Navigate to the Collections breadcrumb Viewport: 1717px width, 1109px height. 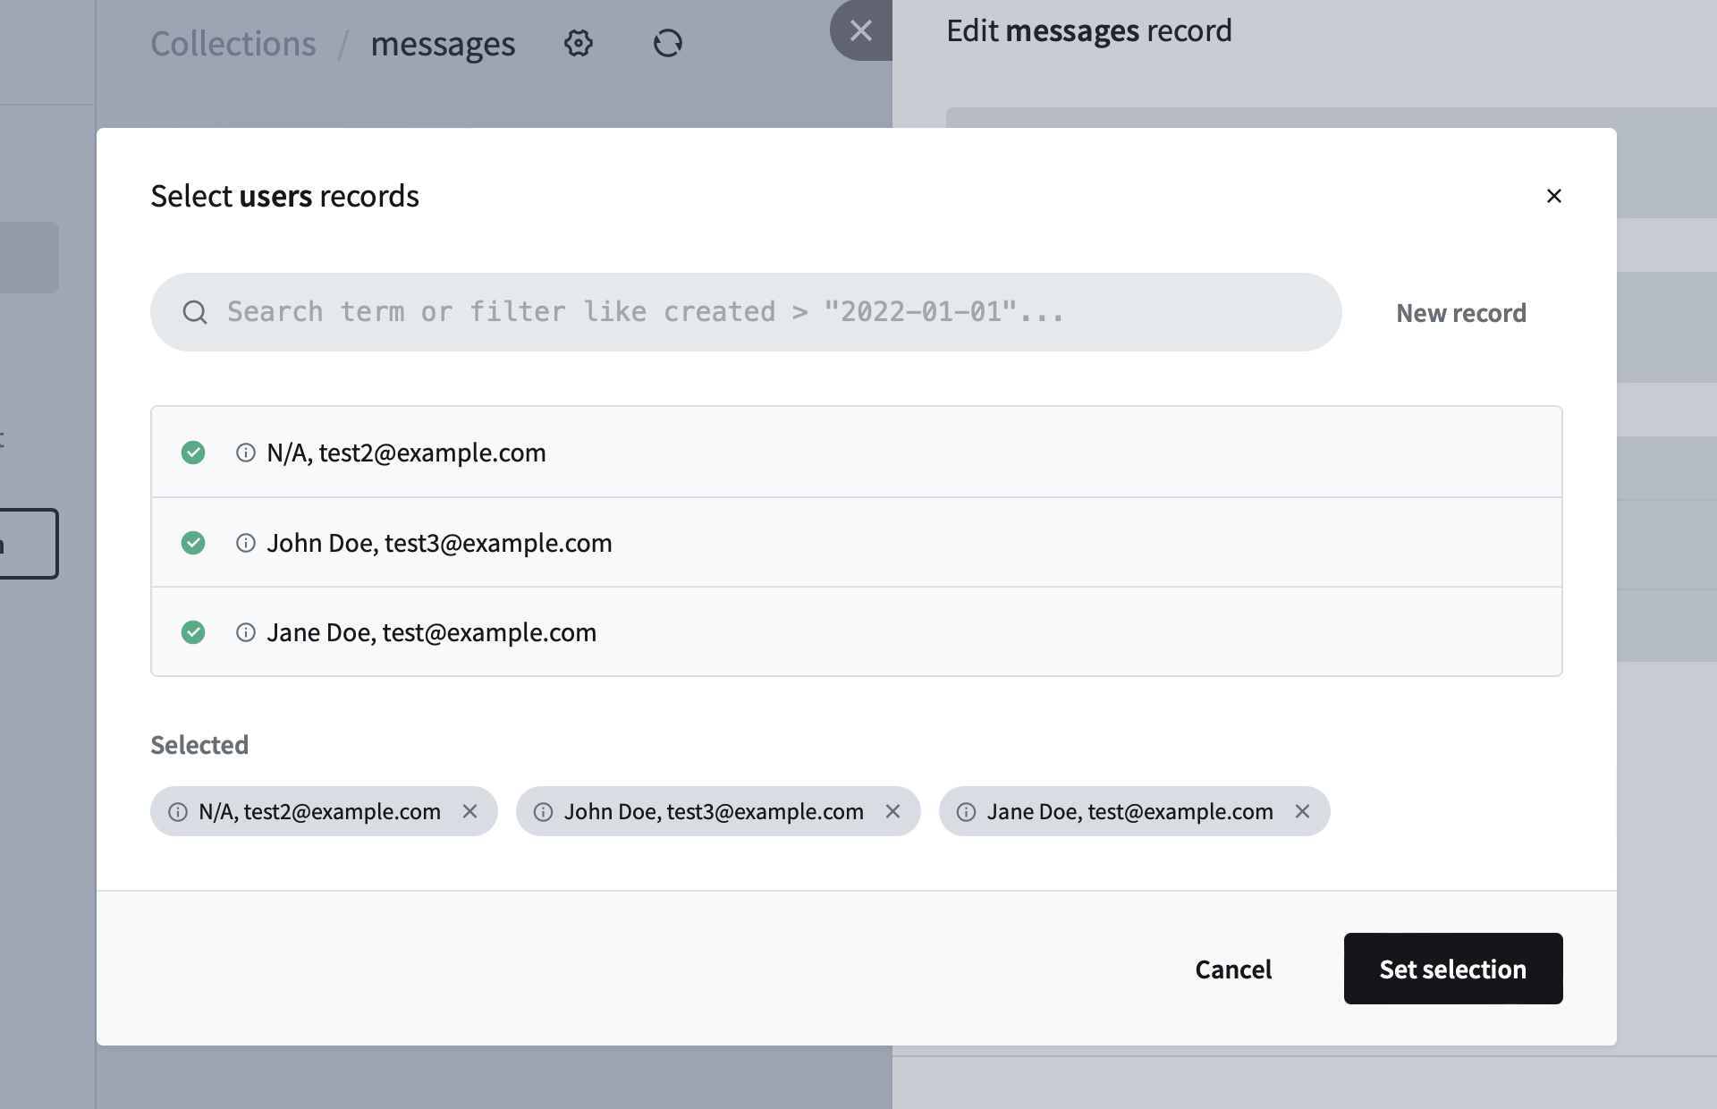click(x=233, y=43)
